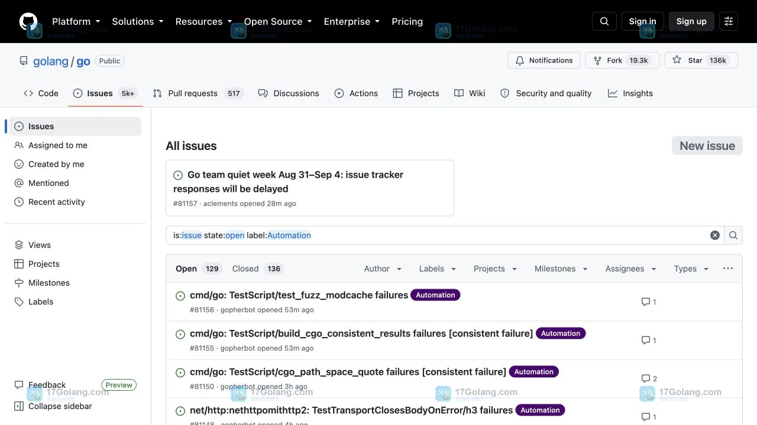Select Issues in the sidebar
This screenshot has height=425, width=757.
point(75,126)
